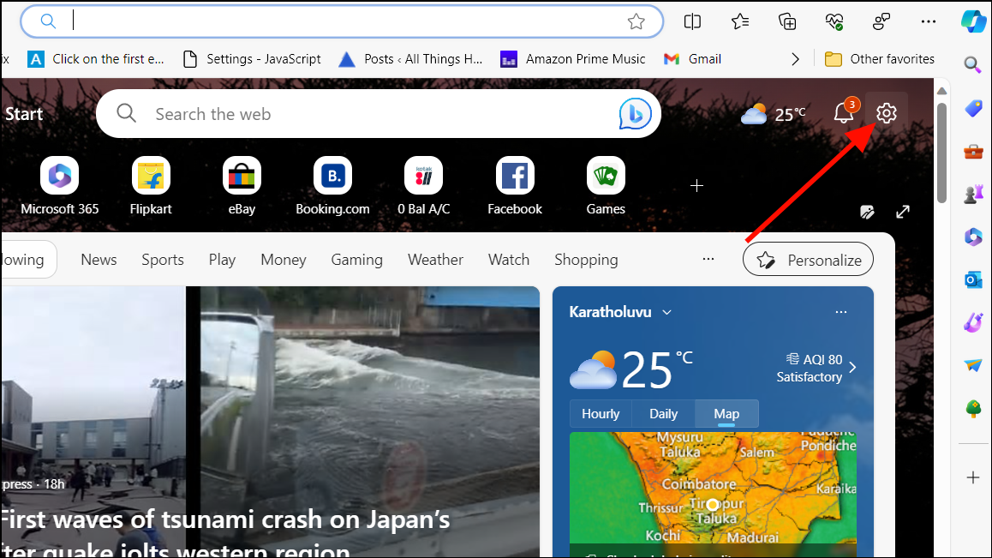The image size is (992, 558).
Task: Open sidebar Games chess icon
Action: coord(973,194)
